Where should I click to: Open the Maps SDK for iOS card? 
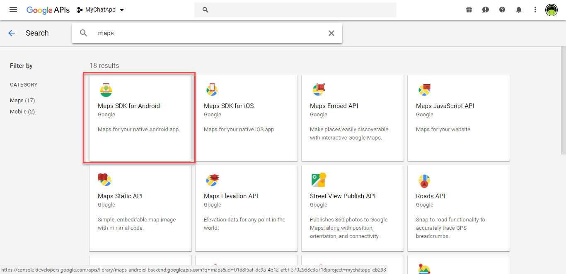[x=246, y=118]
